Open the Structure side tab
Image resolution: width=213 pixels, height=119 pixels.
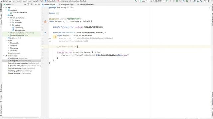click(x=1, y=88)
